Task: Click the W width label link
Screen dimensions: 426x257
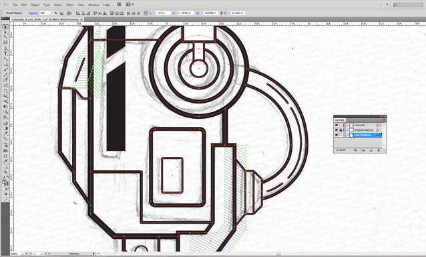Action: click(x=198, y=13)
